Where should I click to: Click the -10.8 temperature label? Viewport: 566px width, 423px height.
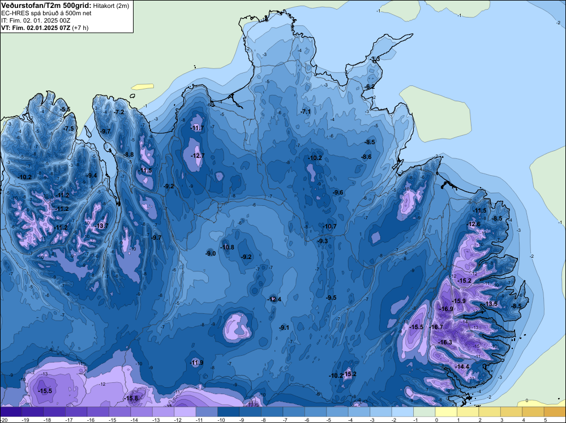point(228,247)
